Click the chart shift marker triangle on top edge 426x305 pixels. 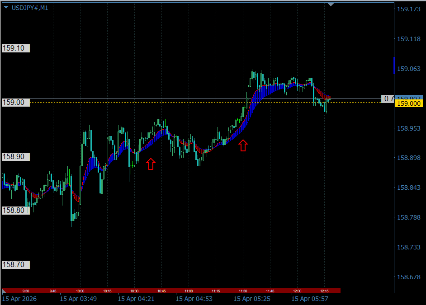point(331,5)
